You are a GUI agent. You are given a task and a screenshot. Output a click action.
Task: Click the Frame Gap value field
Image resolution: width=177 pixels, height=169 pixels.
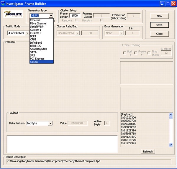coord(134,16)
